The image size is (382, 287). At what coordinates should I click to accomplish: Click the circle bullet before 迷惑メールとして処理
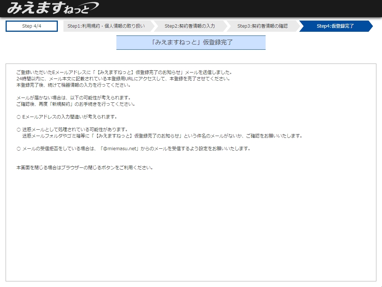[19, 130]
